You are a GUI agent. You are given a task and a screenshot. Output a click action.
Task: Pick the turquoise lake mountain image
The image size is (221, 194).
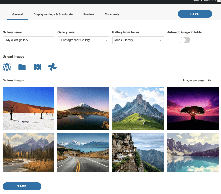pos(192,153)
